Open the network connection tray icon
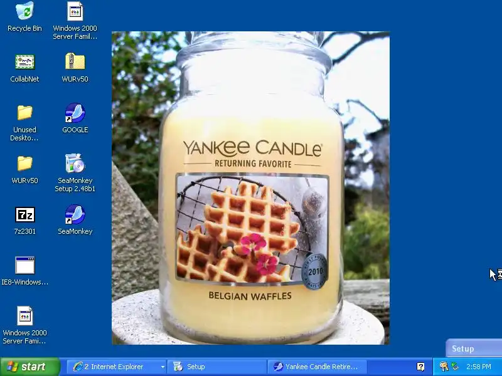502x376 pixels. tap(454, 367)
